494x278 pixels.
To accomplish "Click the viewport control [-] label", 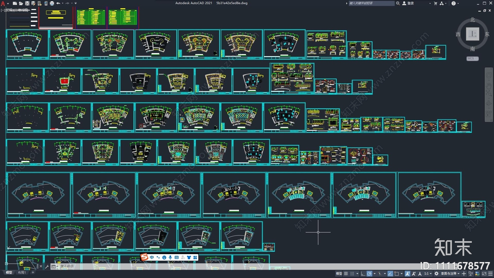I will 3,10.
